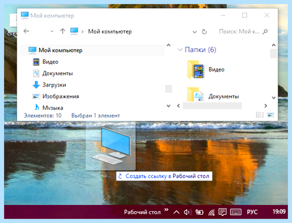Click Документы folder label in content
Viewport: 292px width, 223px height.
click(223, 96)
